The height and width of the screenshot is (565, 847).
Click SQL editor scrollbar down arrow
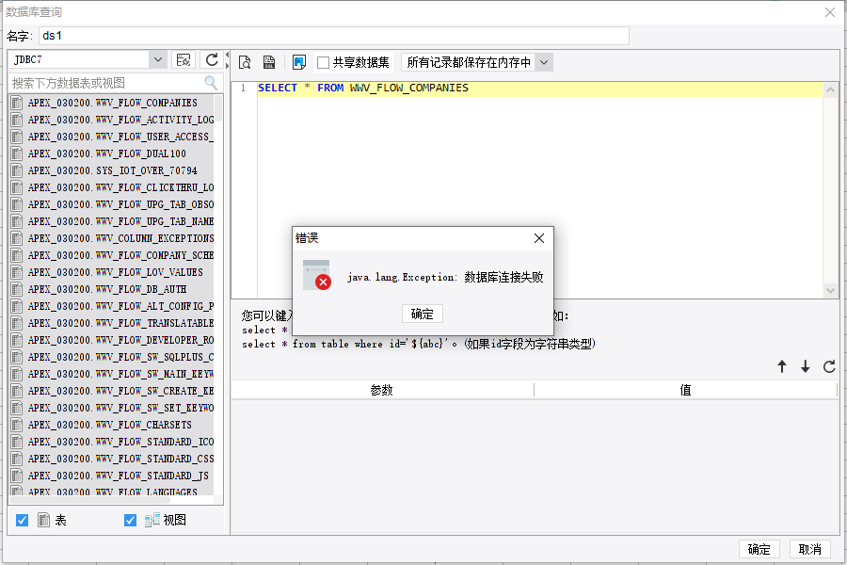click(x=831, y=291)
